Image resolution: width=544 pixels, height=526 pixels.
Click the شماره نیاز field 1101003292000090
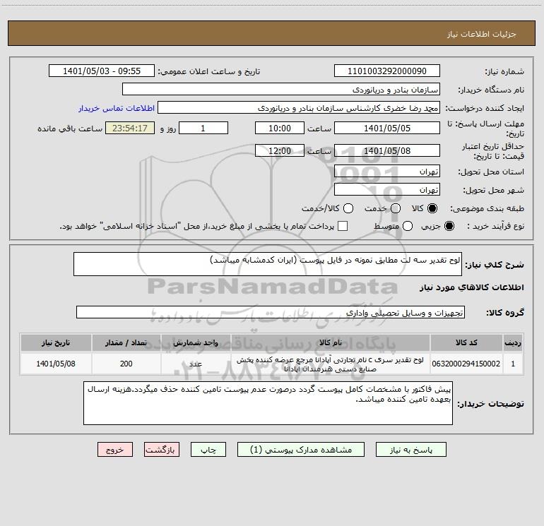click(387, 71)
